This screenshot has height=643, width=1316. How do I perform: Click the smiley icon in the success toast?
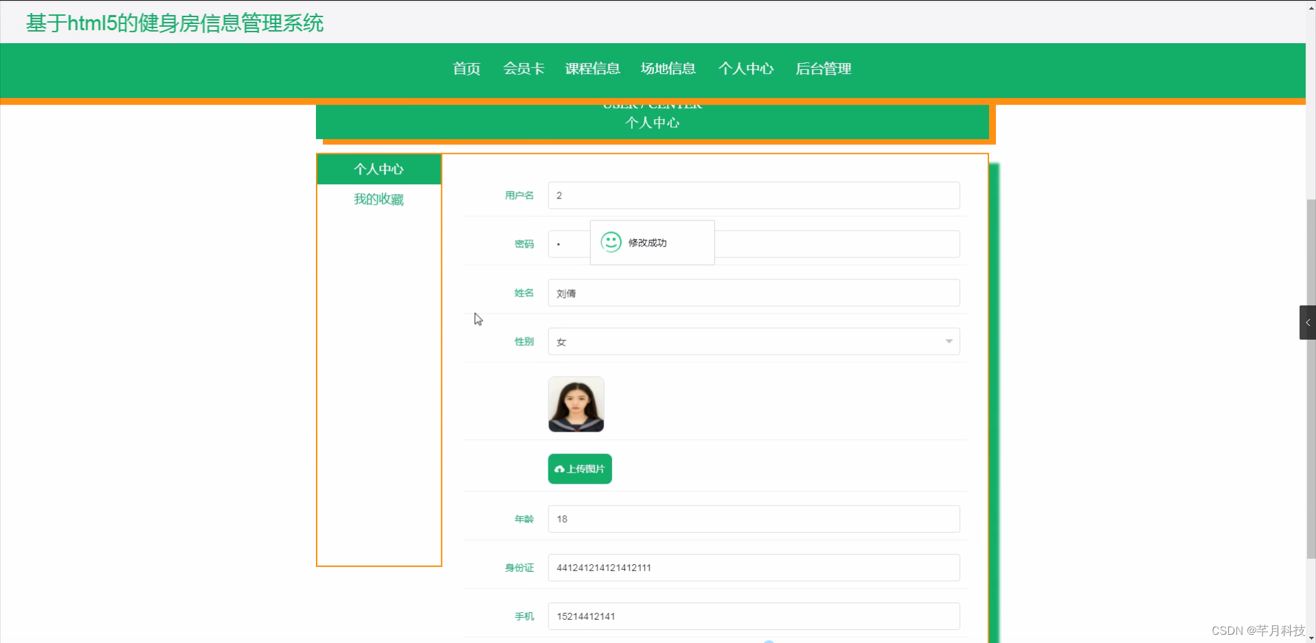[611, 242]
